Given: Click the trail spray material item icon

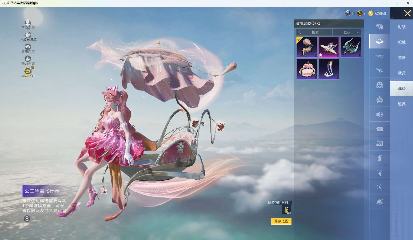Looking at the screenshot, I should [x=287, y=210].
